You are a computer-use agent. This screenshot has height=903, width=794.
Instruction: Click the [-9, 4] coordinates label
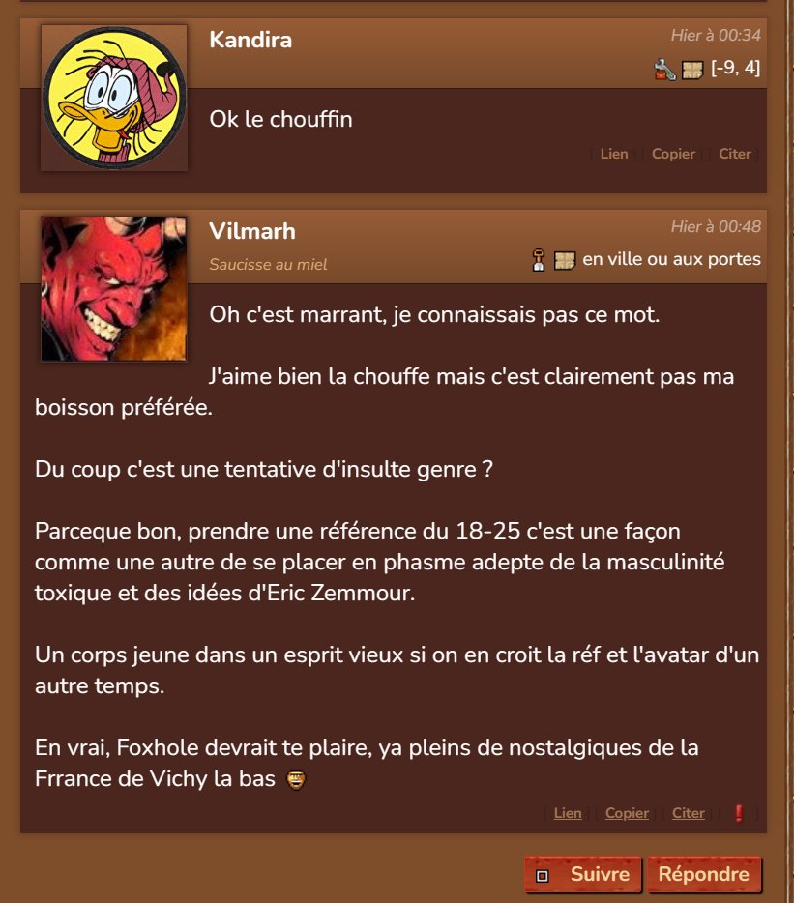click(x=735, y=68)
